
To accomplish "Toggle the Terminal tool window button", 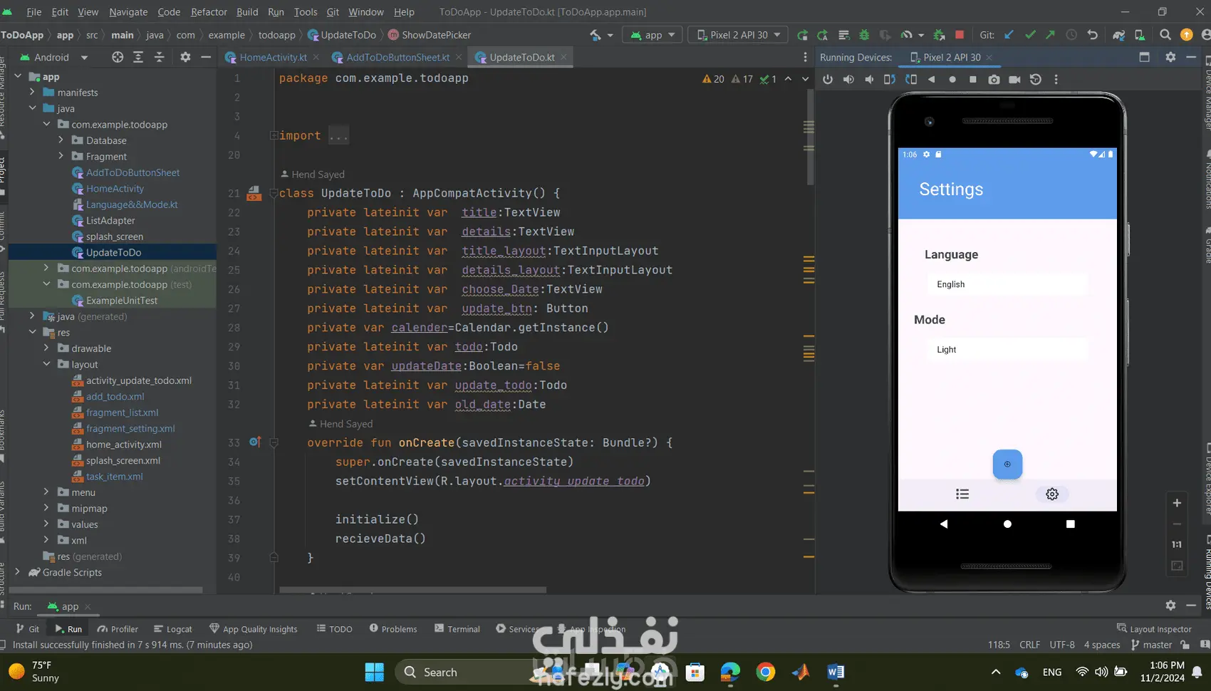I will point(457,629).
